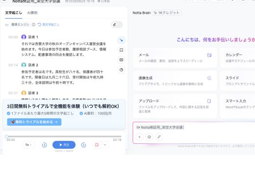The width and height of the screenshot is (255, 189).
Task: Click the mail icon on メール card
Action: pyautogui.click(x=209, y=55)
